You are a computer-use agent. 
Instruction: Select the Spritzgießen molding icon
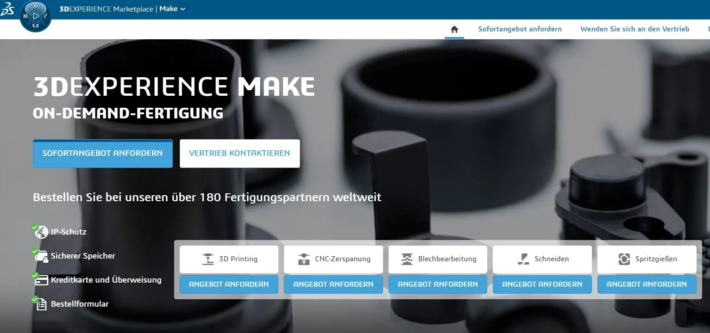point(624,259)
